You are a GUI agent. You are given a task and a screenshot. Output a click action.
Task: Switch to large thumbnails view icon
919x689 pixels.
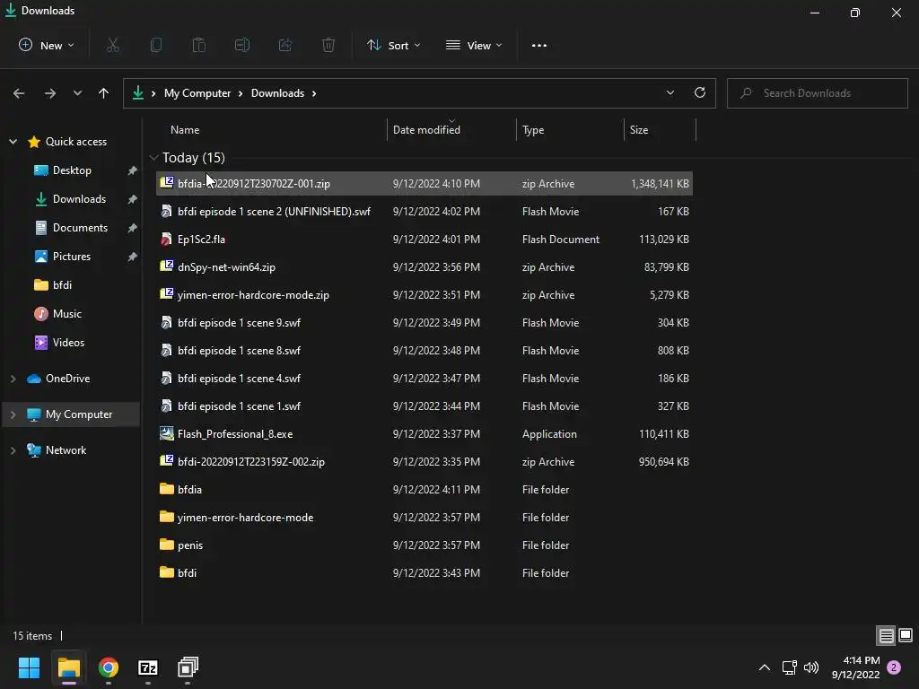(906, 635)
